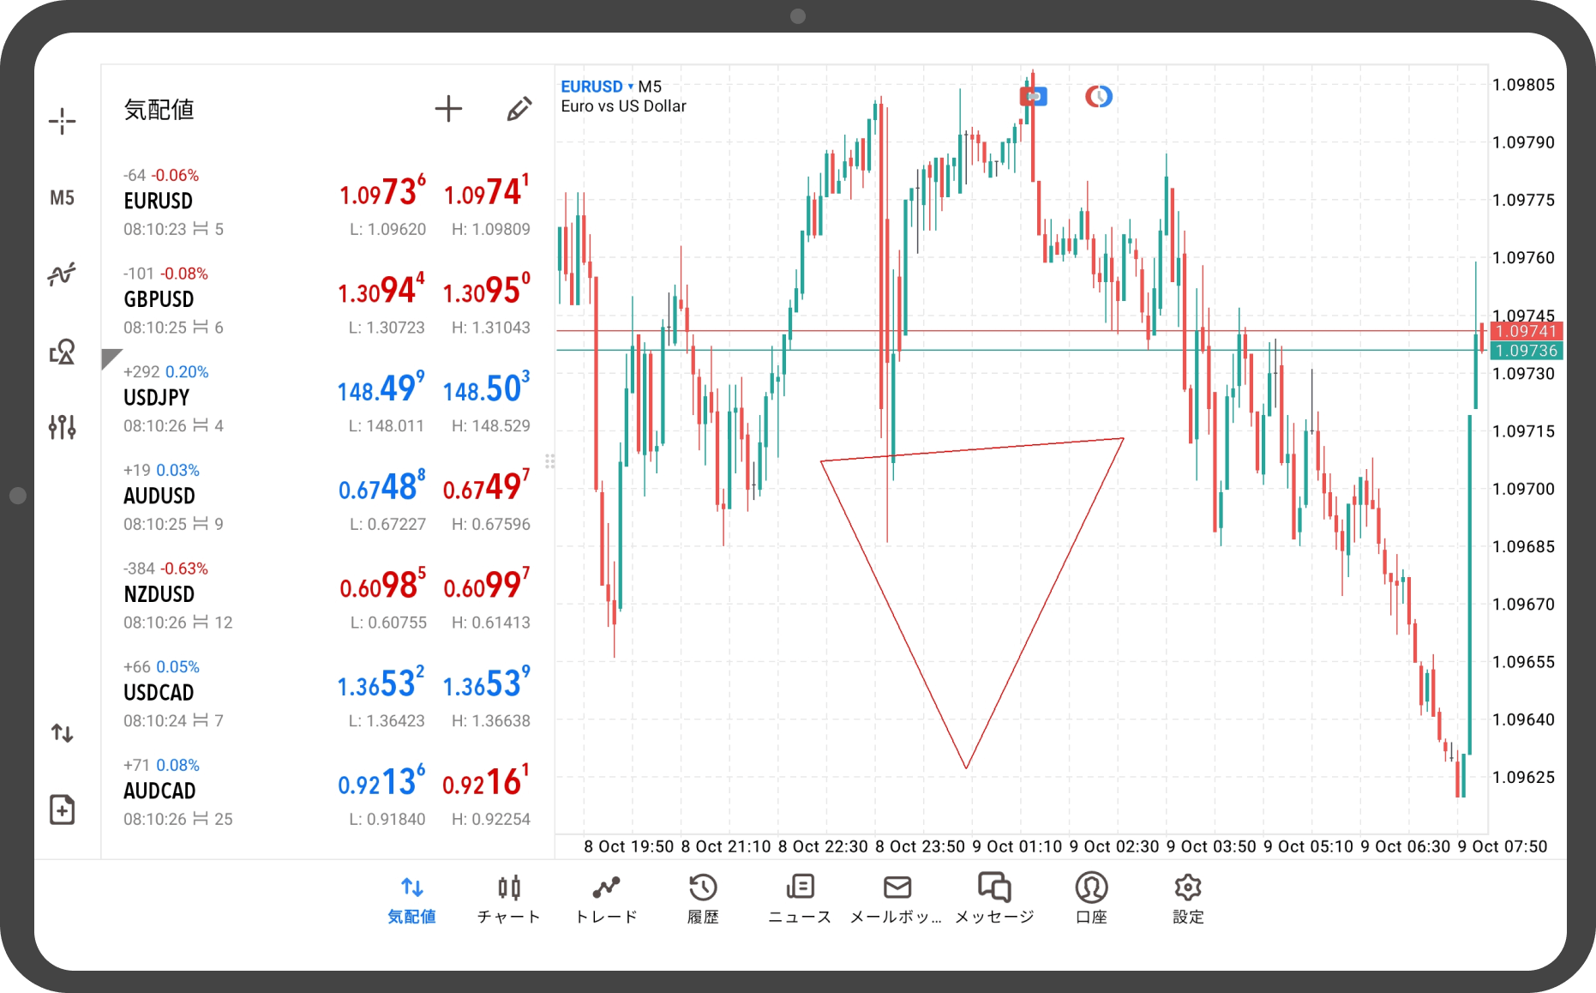Tap NZDUSD change -384 -0.63%
Viewport: 1596px width, 993px height.
pyautogui.click(x=165, y=569)
